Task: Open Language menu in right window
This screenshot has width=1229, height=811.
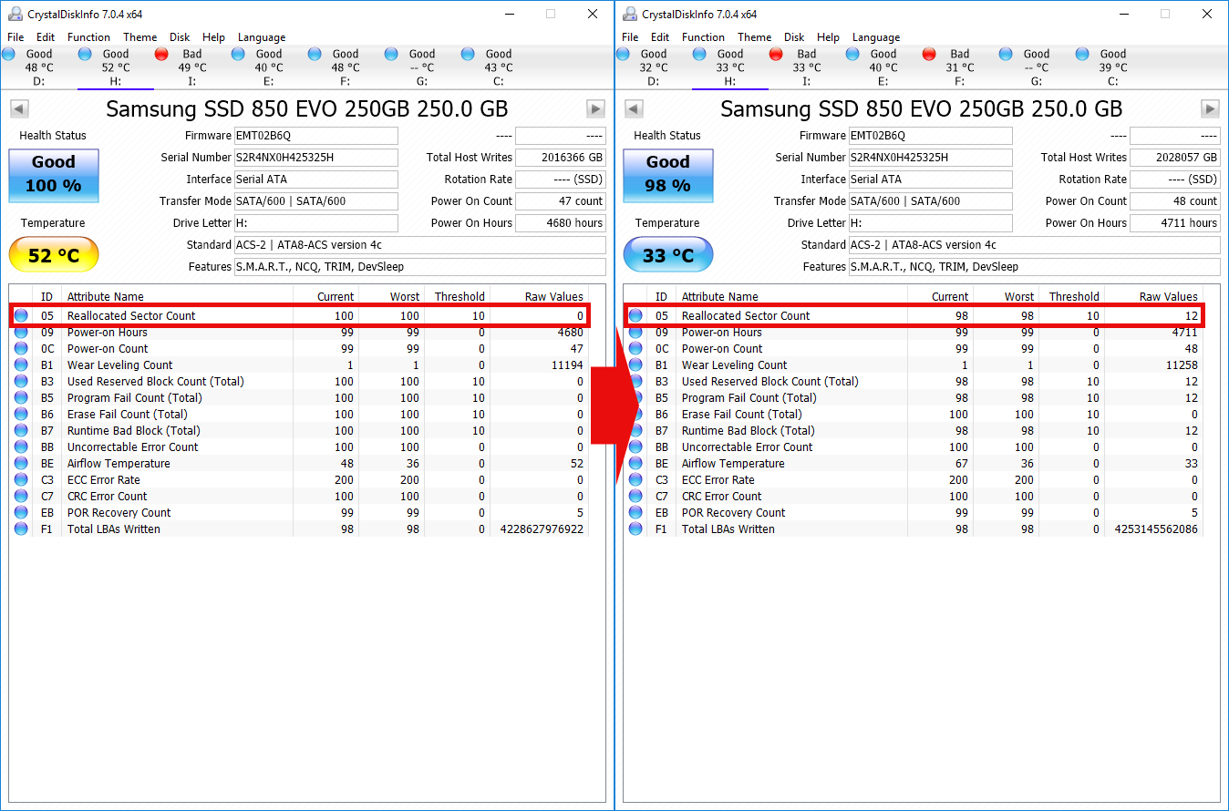Action: (876, 37)
